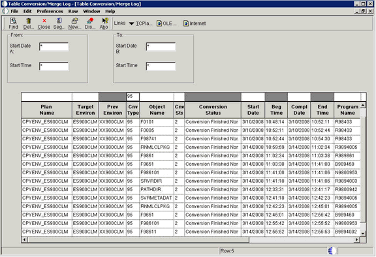Open the Window menu
This screenshot has width=376, height=257.
point(91,11)
